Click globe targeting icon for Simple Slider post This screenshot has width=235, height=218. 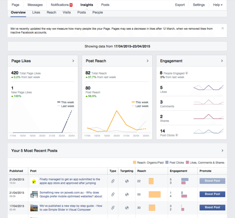pos(127,208)
